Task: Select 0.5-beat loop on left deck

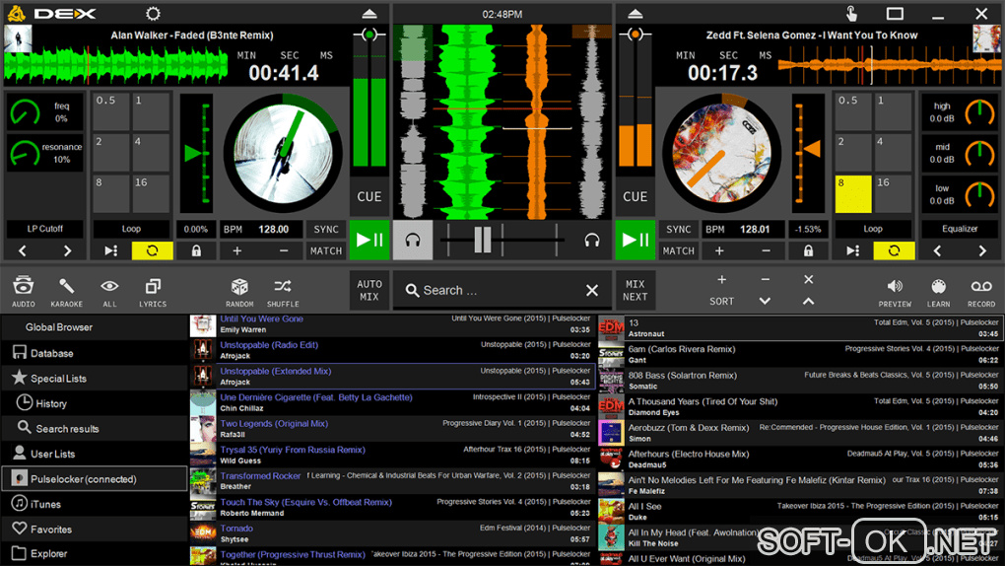Action: point(111,110)
